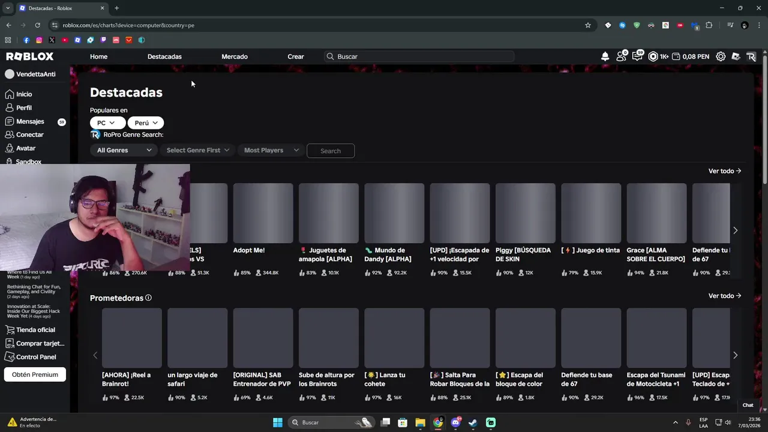Show hidden system tray icons
768x432 pixels.
click(675, 422)
